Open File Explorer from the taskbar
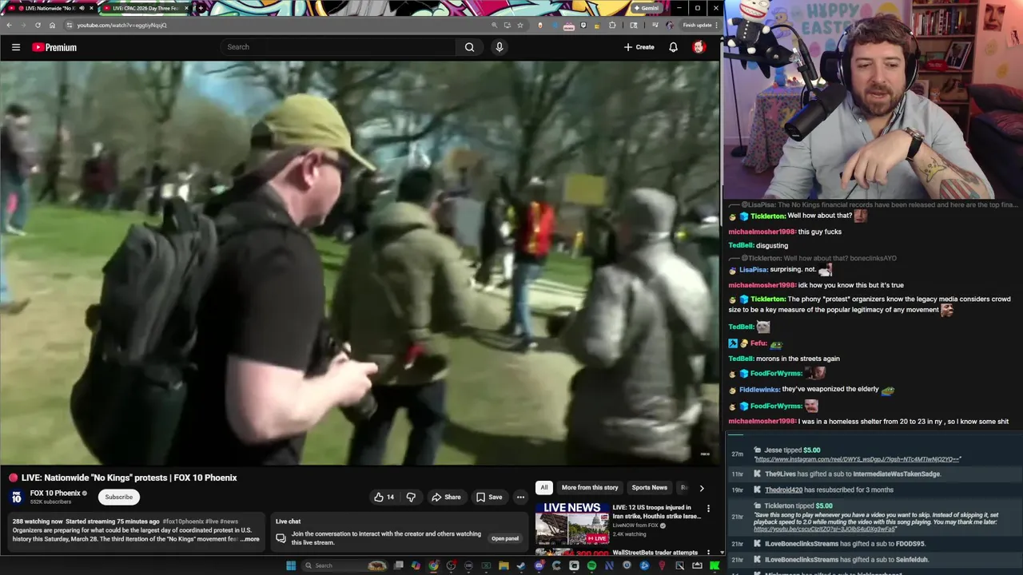 pyautogui.click(x=504, y=565)
